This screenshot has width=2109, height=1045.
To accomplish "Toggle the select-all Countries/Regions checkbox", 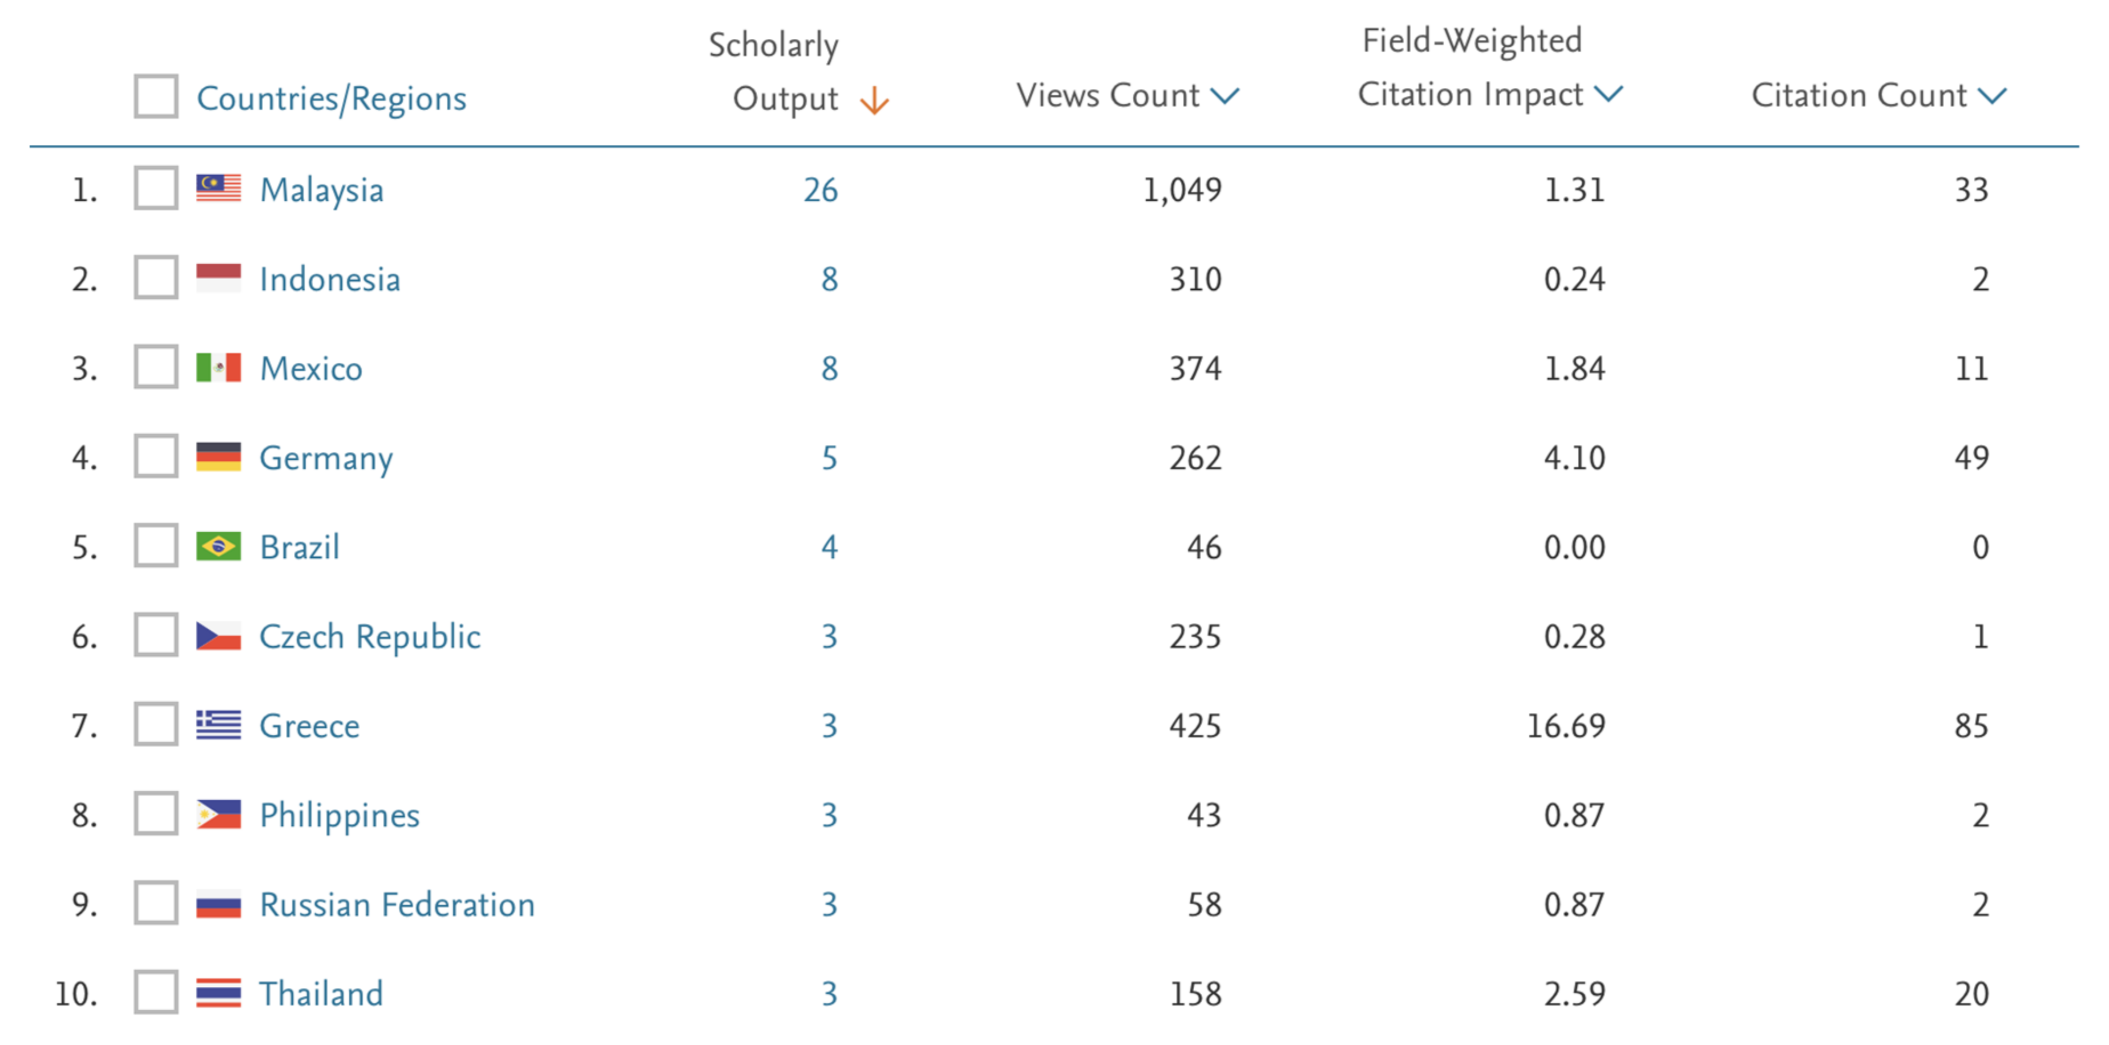I will tap(156, 96).
